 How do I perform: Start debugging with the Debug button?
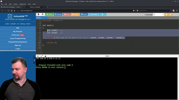click(x=58, y=14)
